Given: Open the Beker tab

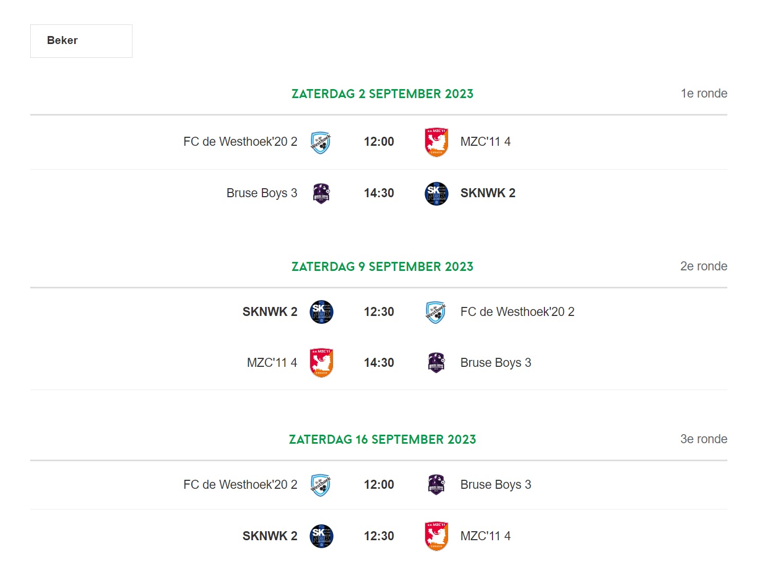Looking at the screenshot, I should [x=81, y=41].
